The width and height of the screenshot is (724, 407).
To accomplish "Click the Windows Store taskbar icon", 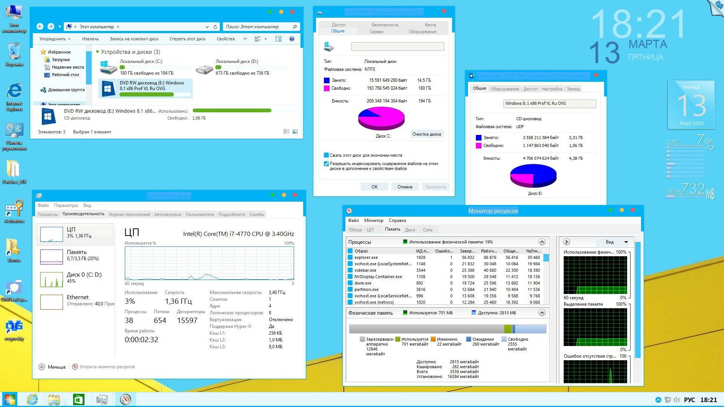I will click(78, 399).
